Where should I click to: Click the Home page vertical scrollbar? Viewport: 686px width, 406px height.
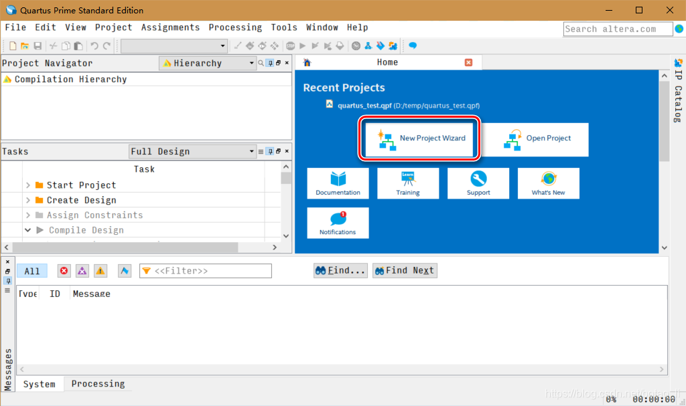click(664, 122)
